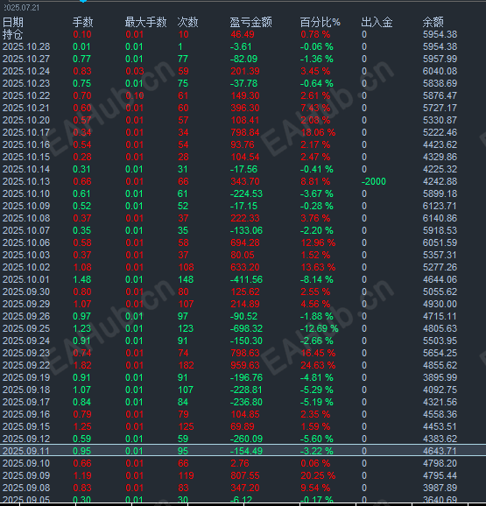Click lot size 1.82 on 2025.09.22

coord(82,366)
